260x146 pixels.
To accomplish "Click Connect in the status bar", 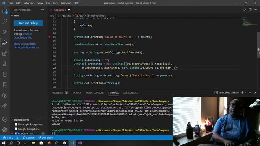I will pos(29,138).
